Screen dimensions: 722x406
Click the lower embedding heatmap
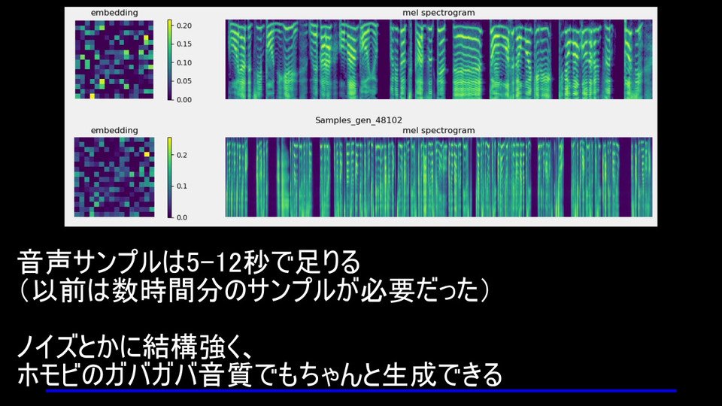[x=114, y=177]
